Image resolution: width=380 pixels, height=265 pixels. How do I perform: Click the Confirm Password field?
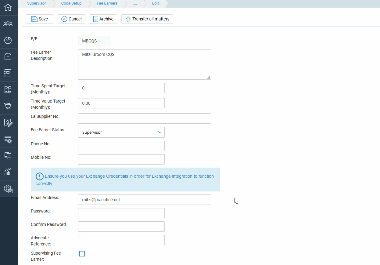[121, 227]
